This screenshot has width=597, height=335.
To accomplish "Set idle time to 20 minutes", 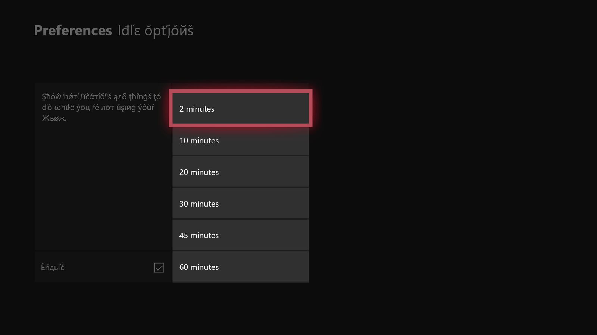I will (240, 172).
